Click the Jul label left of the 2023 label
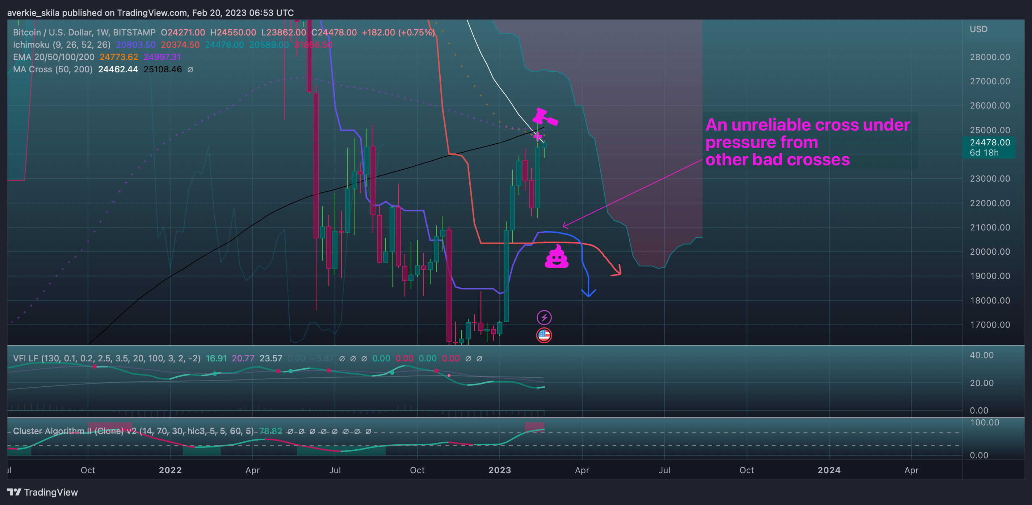The image size is (1032, 505). (x=335, y=470)
